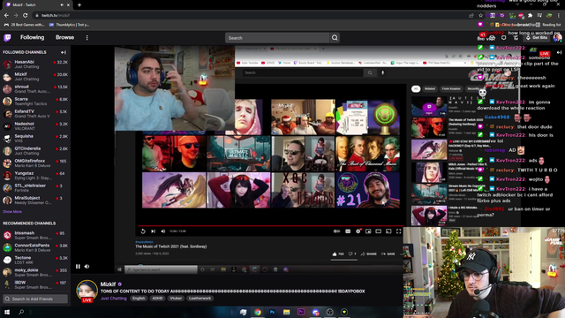This screenshot has width=565, height=318.
Task: Skip to next YouTube video
Action: 153,231
